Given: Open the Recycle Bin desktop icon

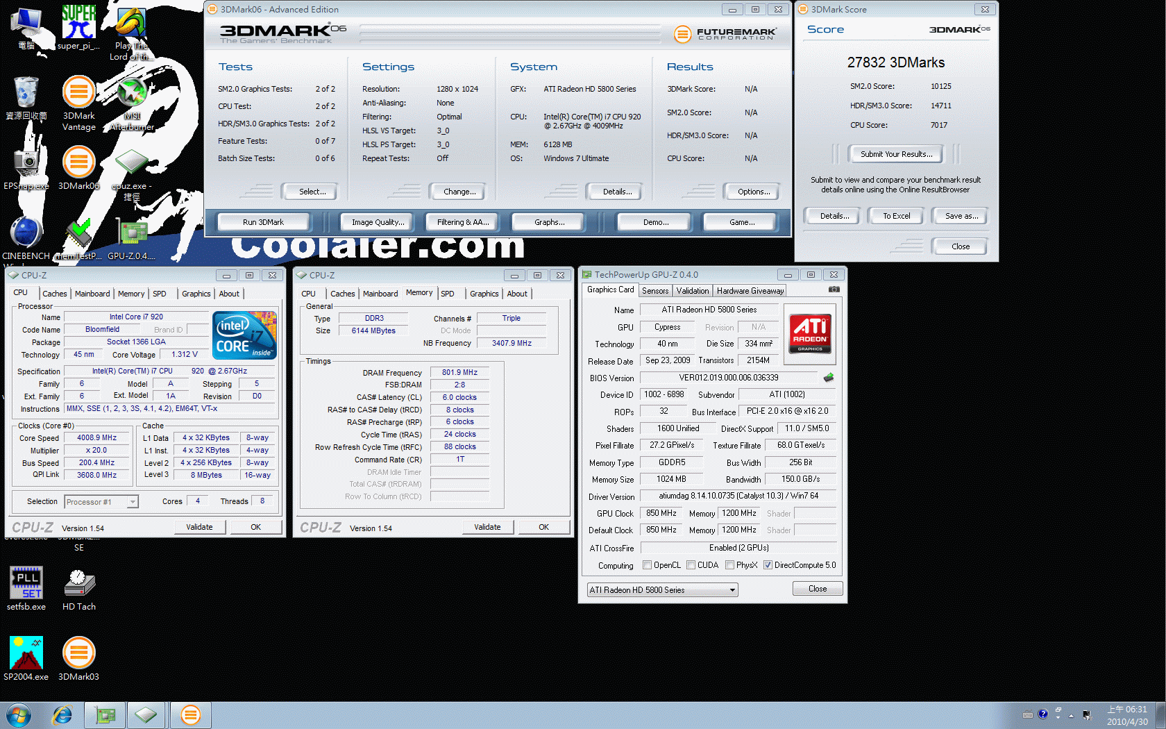Looking at the screenshot, I should (x=26, y=98).
